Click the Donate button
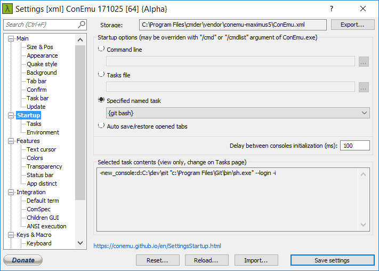 (x=23, y=260)
